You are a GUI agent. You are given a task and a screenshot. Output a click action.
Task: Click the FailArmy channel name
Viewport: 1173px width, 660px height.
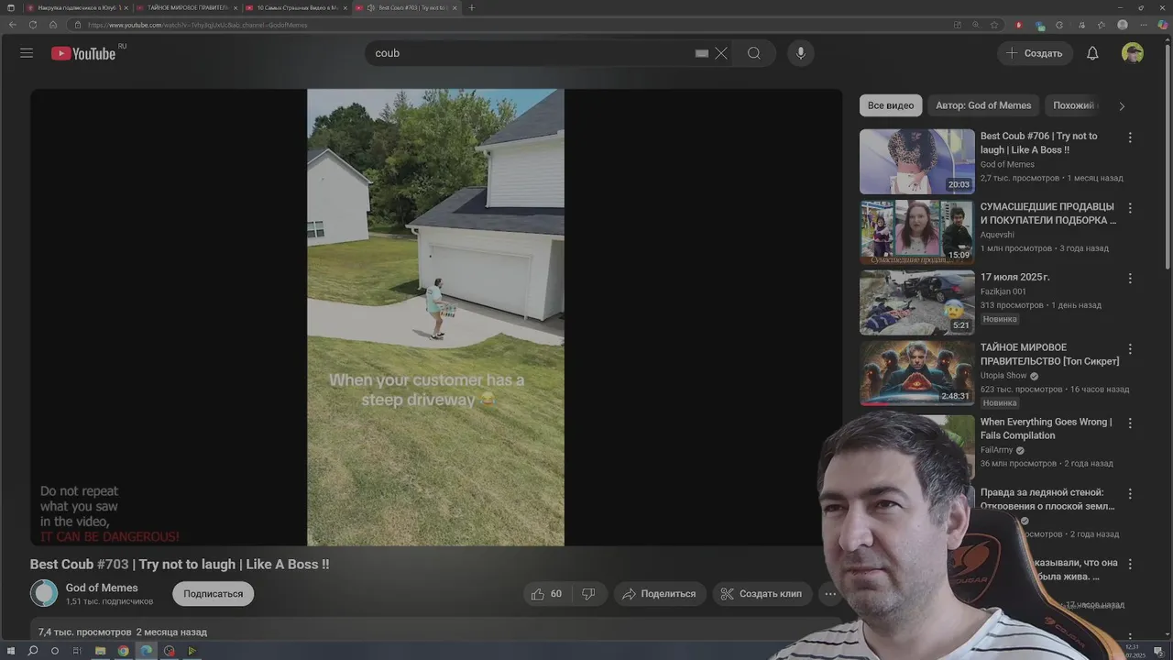[x=996, y=450]
